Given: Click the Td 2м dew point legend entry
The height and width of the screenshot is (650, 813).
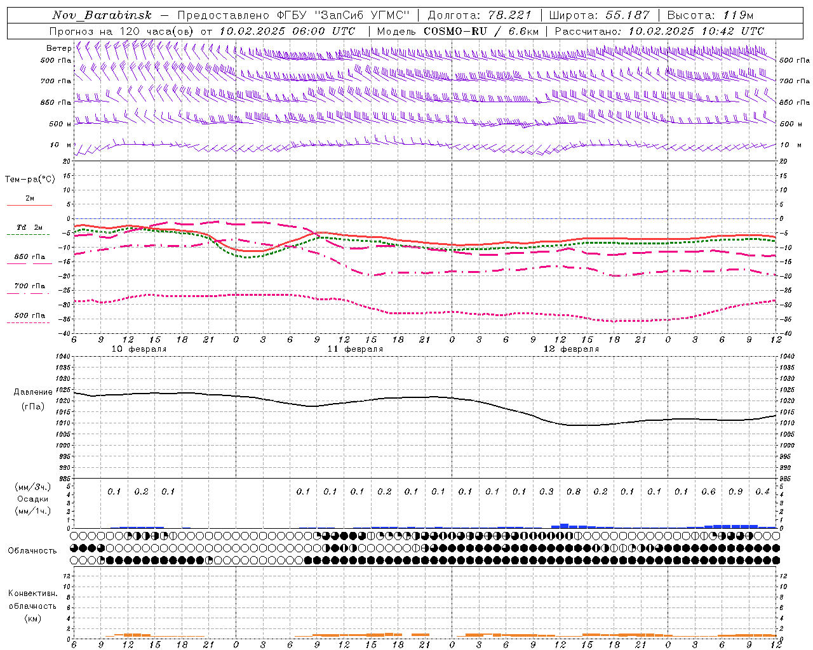Looking at the screenshot, I should (29, 227).
